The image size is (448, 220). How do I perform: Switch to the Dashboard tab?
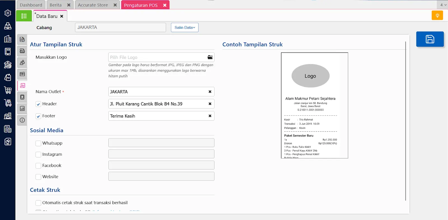(x=31, y=5)
